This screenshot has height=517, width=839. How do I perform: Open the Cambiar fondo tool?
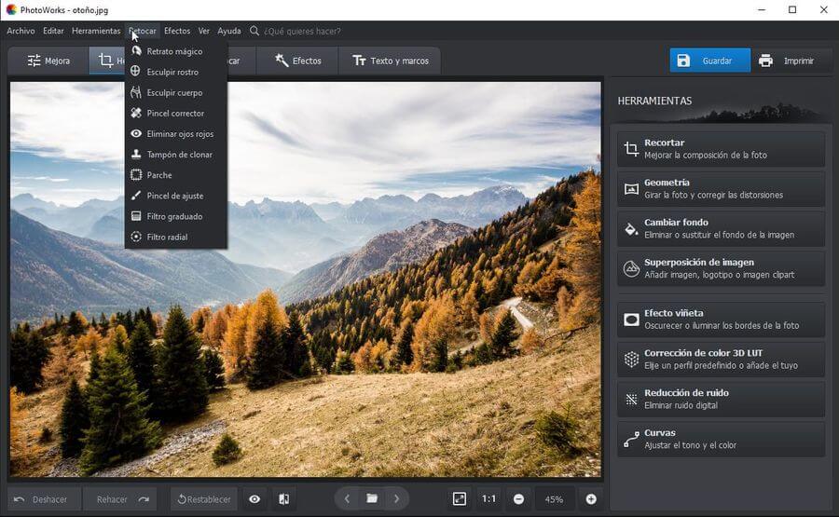(721, 228)
